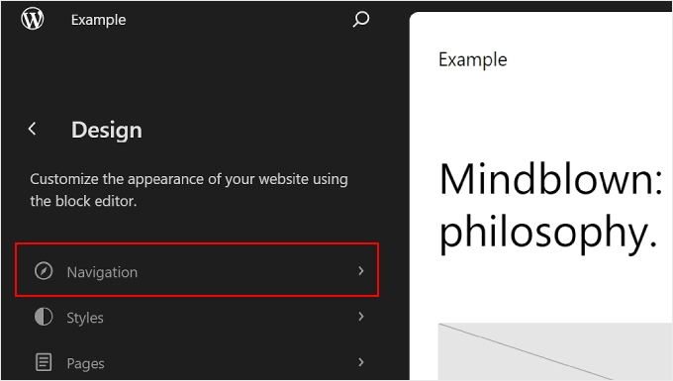Image resolution: width=673 pixels, height=381 pixels.
Task: Click the WordPress logo icon
Action: pos(33,19)
